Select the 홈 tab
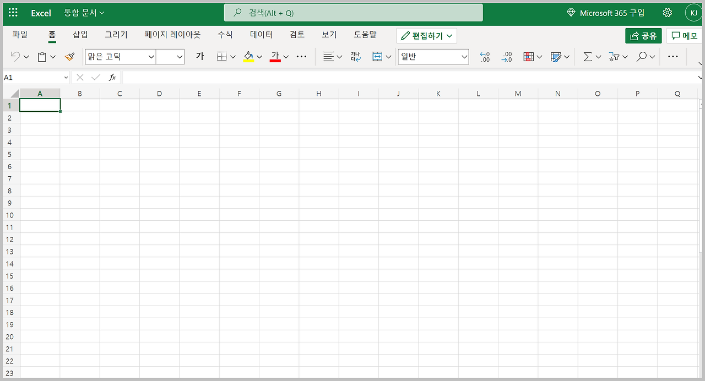Image resolution: width=705 pixels, height=381 pixels. (52, 35)
